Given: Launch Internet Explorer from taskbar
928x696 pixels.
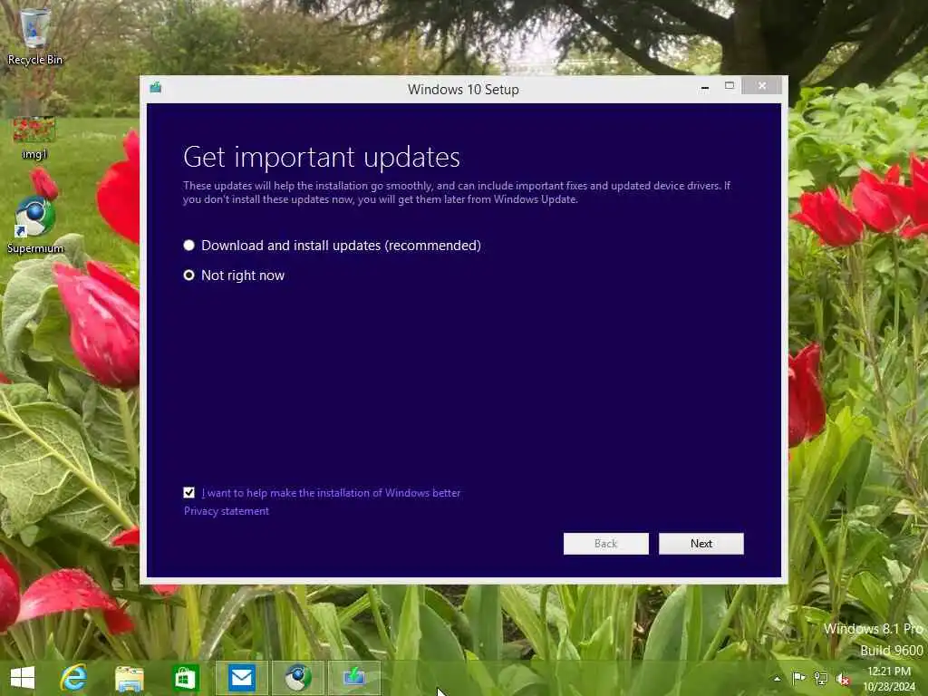Looking at the screenshot, I should coord(73,678).
